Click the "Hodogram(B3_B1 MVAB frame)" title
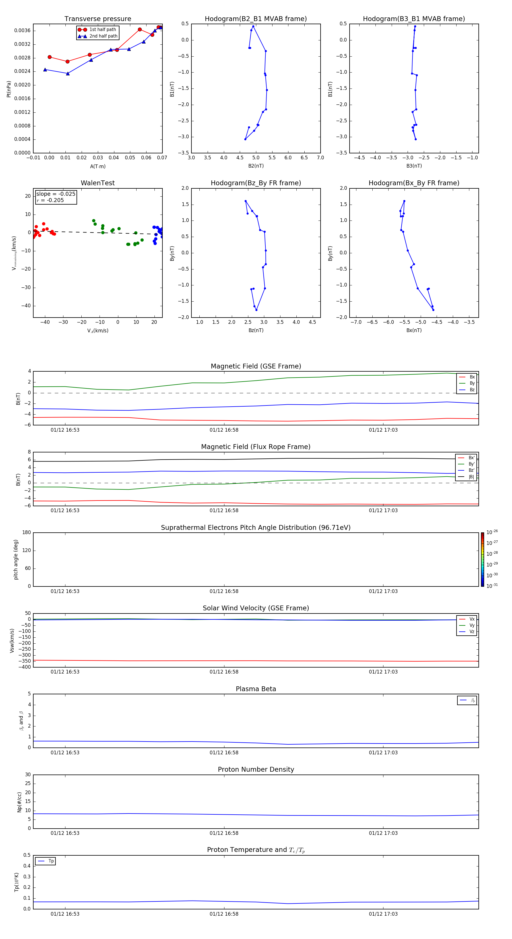512x939 pixels. (414, 19)
